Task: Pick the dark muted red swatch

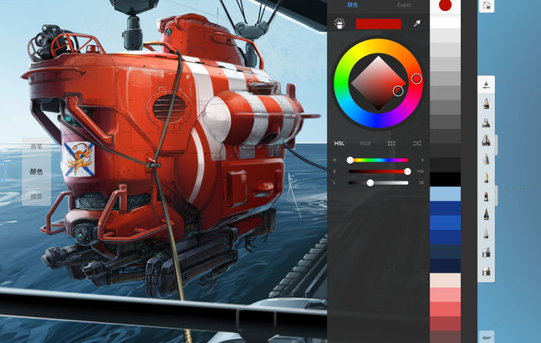Action: (x=445, y=324)
